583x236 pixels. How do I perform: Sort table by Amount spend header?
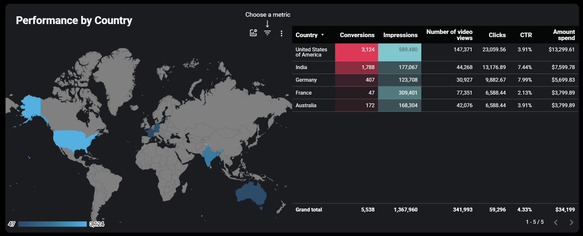click(564, 35)
